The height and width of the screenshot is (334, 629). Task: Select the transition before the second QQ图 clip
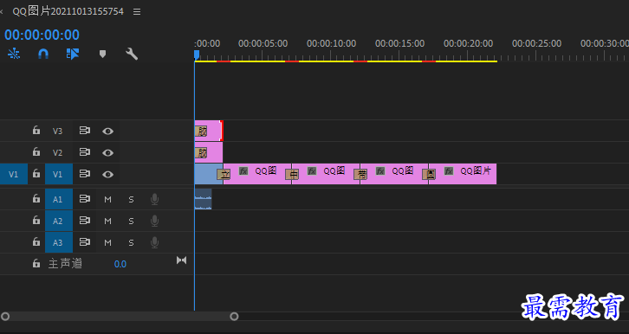pos(292,174)
